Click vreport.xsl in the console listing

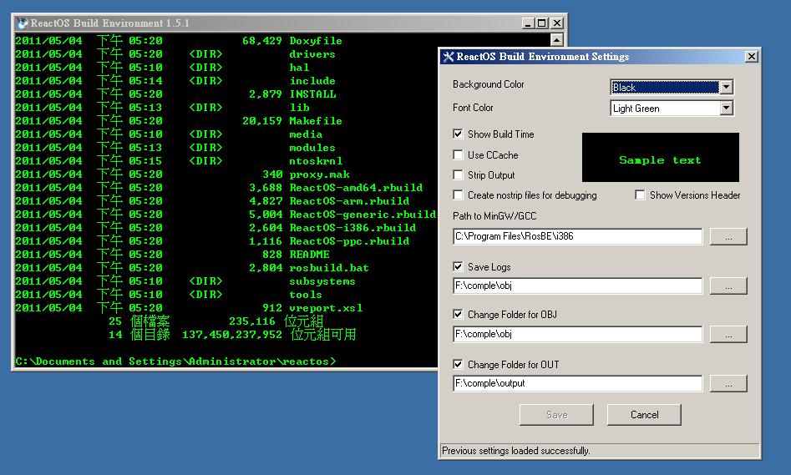point(326,307)
